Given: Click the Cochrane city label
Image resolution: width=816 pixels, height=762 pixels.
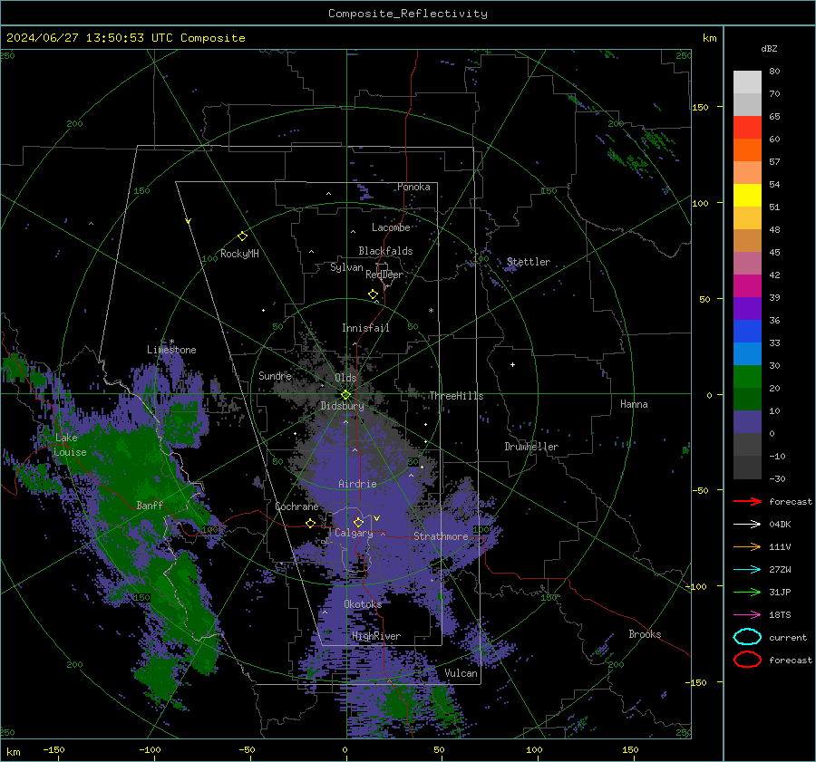Looking at the screenshot, I should (296, 506).
